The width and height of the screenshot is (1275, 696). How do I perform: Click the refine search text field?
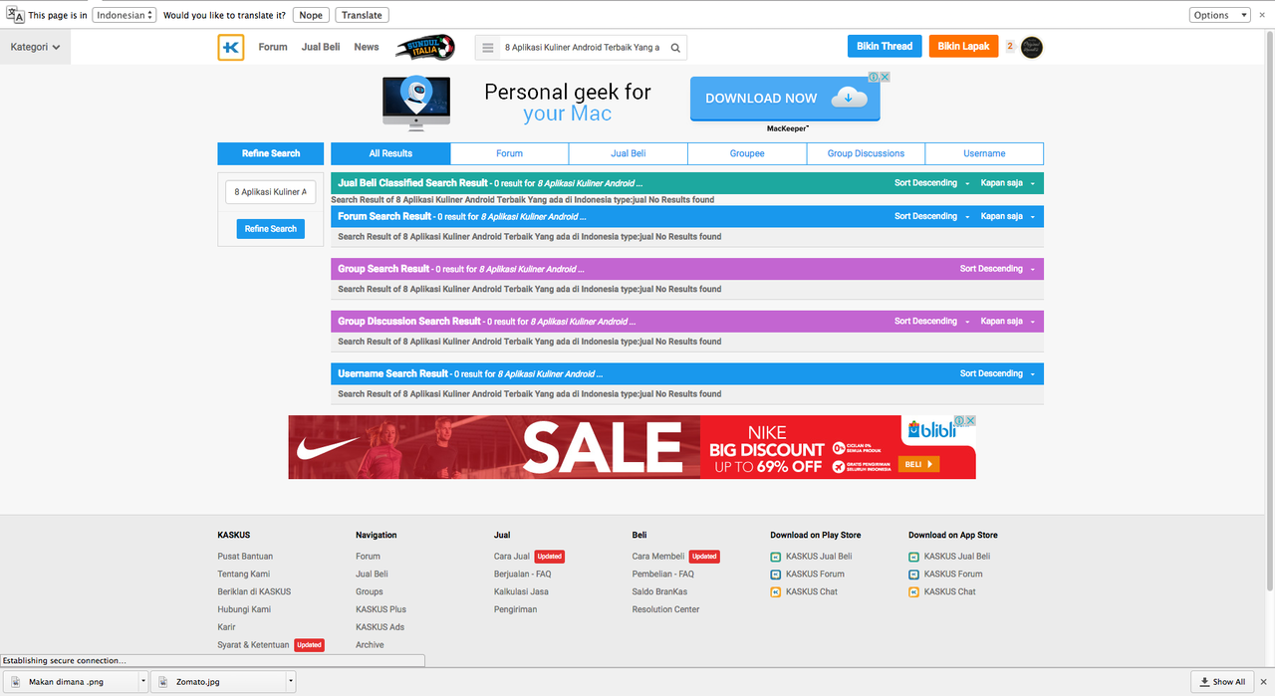pyautogui.click(x=271, y=191)
